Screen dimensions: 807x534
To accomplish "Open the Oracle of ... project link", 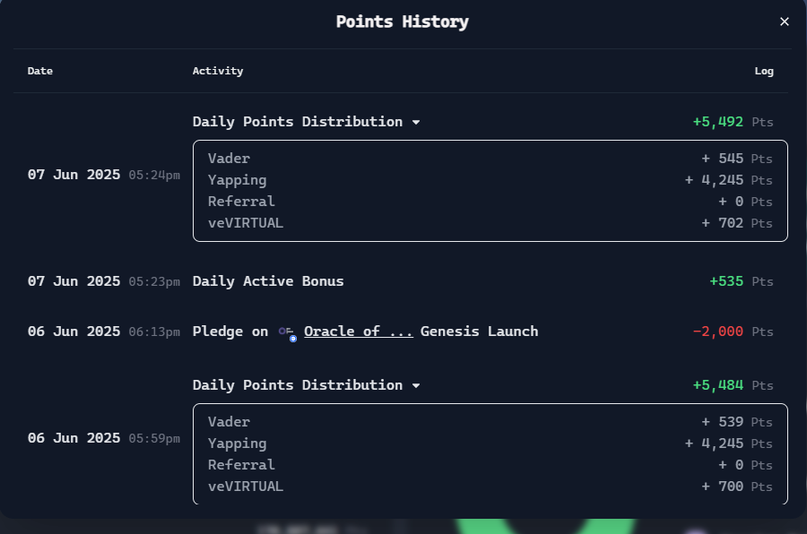I will click(358, 332).
